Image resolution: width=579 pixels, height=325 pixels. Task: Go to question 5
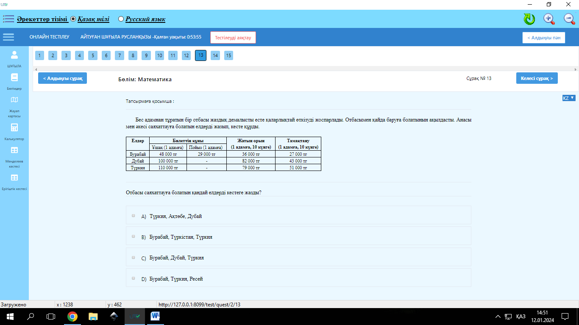coord(93,55)
